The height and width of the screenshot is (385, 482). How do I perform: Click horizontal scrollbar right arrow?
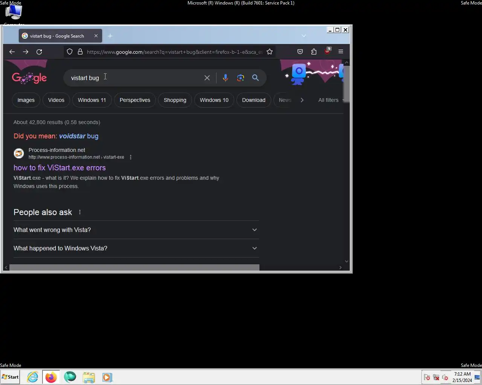coord(340,267)
